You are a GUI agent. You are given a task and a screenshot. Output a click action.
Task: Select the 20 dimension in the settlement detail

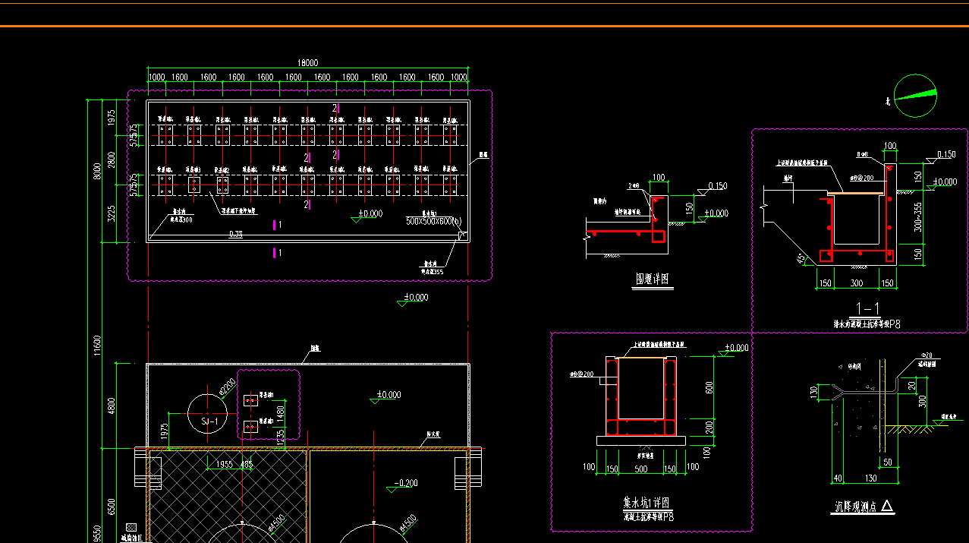(x=911, y=385)
